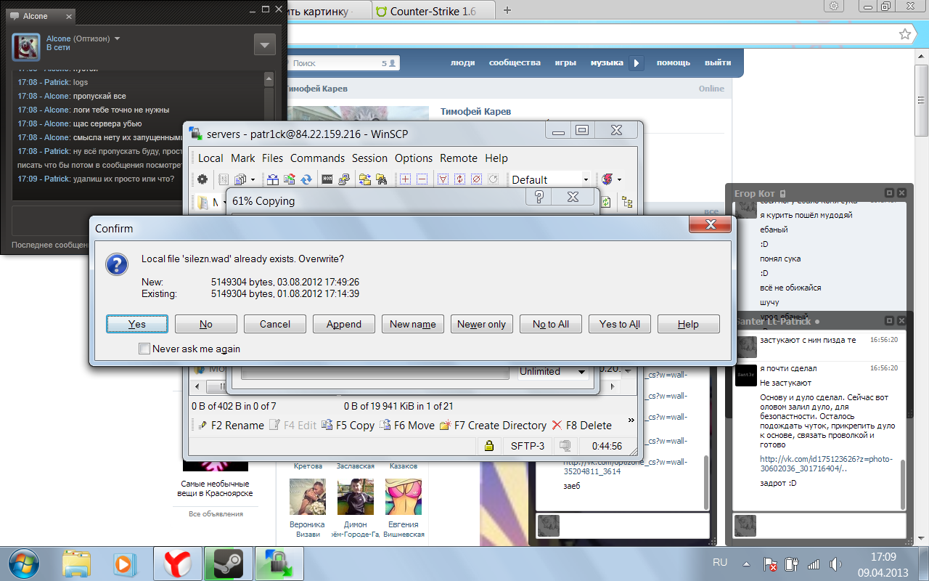
Task: Open the Files menu in WinSCP
Action: (x=273, y=158)
